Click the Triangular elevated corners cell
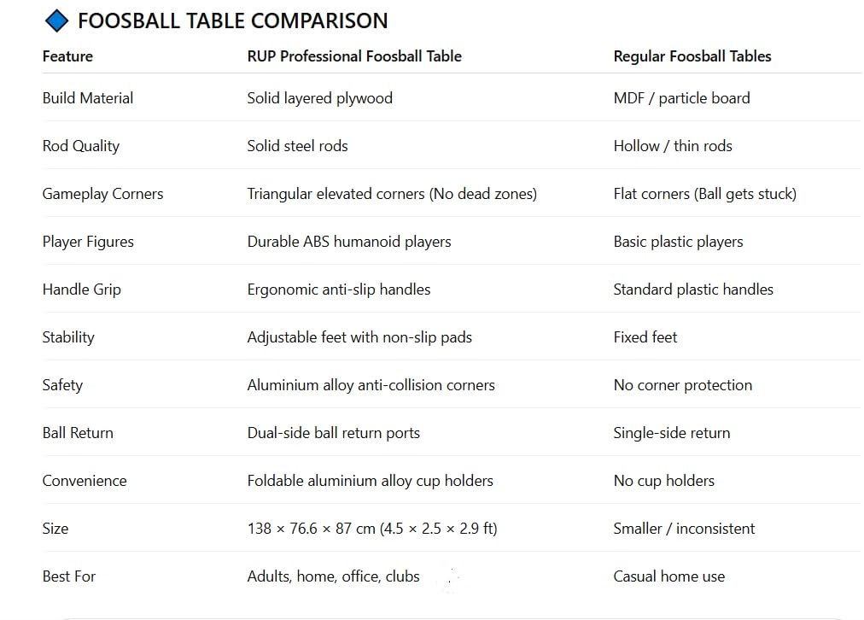 [392, 194]
